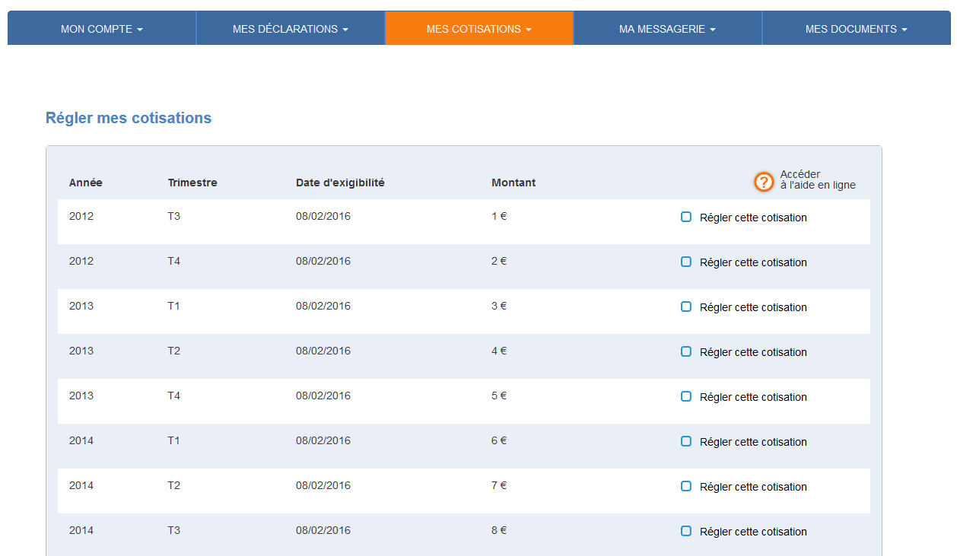Open the MA MESSAGERIE menu
The width and height of the screenshot is (957, 556).
[667, 29]
